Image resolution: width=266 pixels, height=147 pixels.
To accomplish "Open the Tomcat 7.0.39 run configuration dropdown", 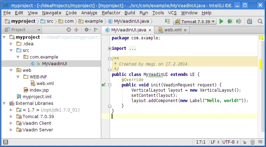I will coord(195,21).
